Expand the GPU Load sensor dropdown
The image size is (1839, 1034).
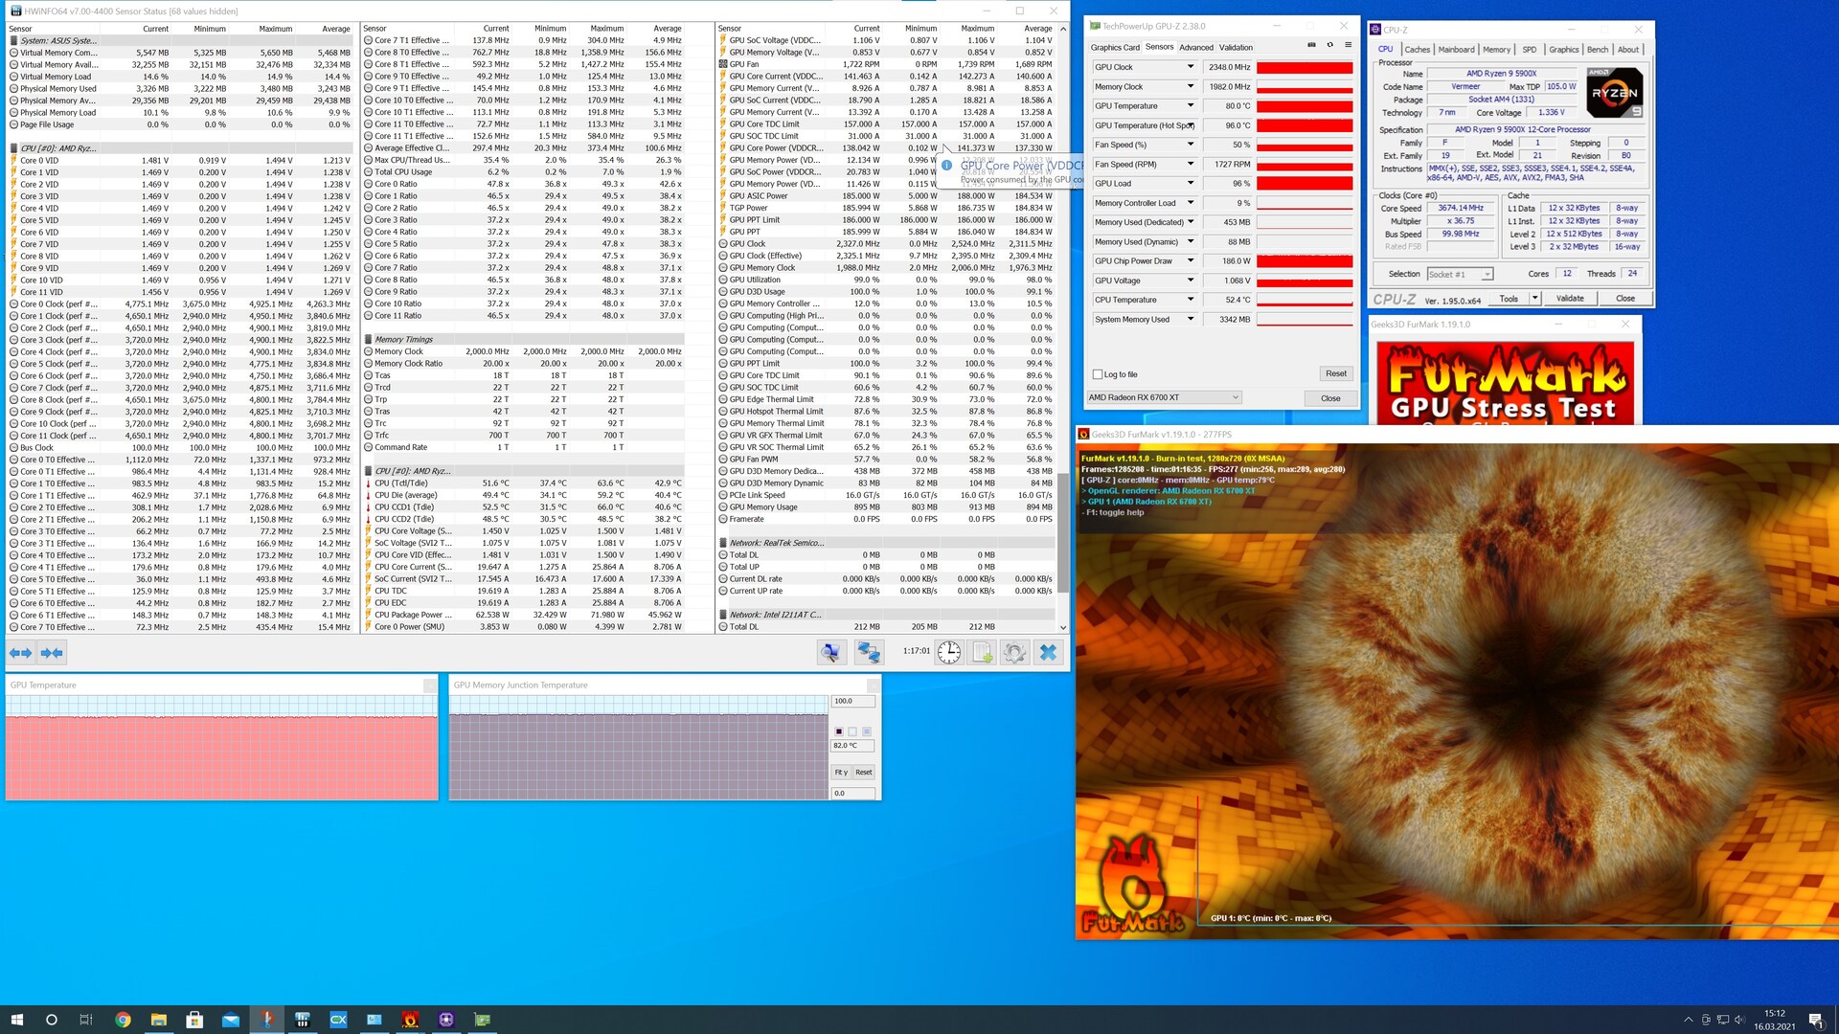tap(1191, 183)
